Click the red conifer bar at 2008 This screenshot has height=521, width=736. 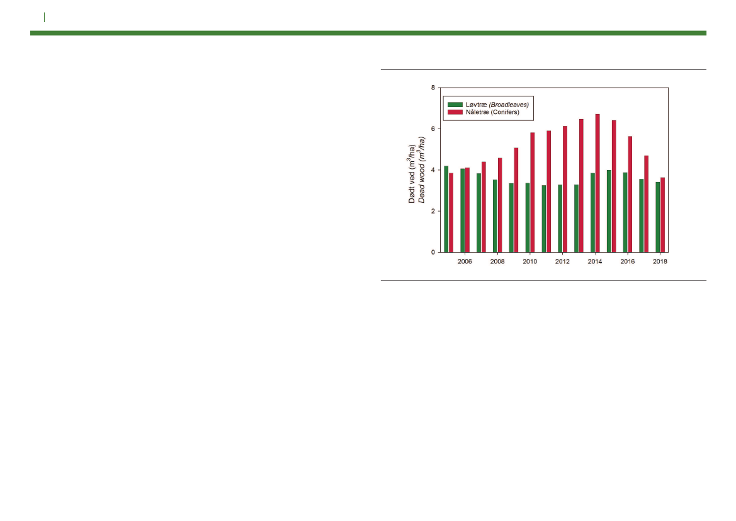coord(500,205)
